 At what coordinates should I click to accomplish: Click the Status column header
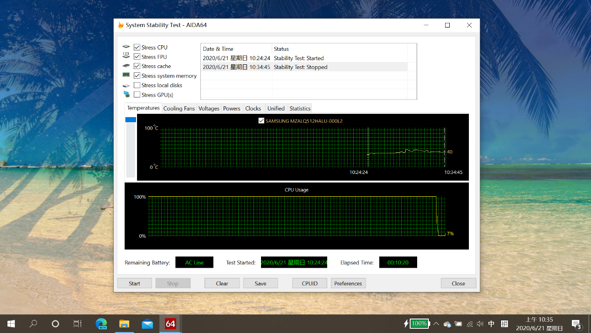pyautogui.click(x=340, y=49)
